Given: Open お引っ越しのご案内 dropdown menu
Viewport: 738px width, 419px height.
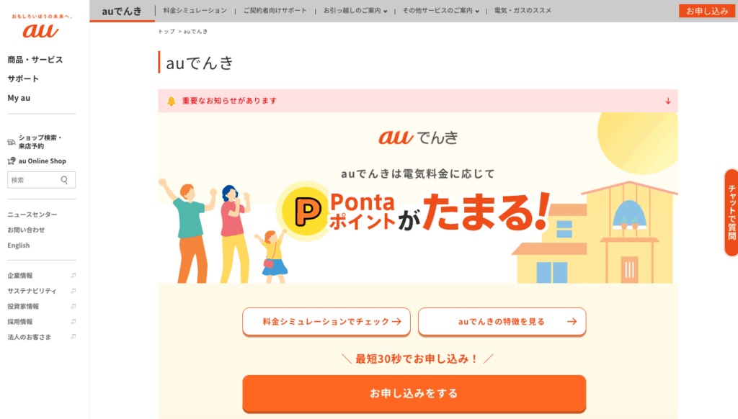Looking at the screenshot, I should coord(355,11).
